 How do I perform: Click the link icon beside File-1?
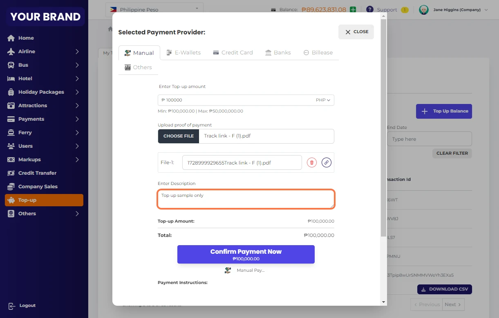(x=326, y=162)
